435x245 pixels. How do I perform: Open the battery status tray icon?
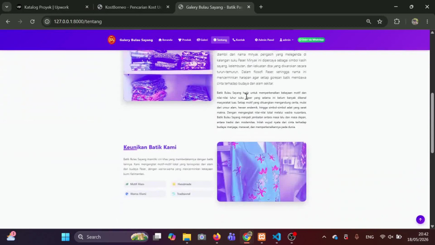[x=399, y=237]
